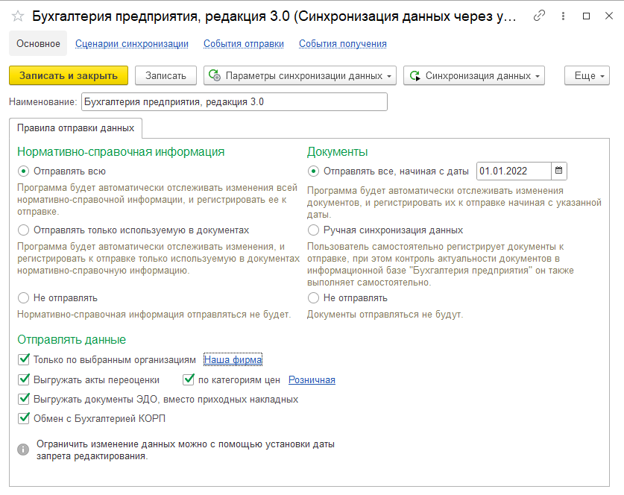This screenshot has width=624, height=495.
Task: Open the 'Розничная' price category link
Action: coord(312,380)
